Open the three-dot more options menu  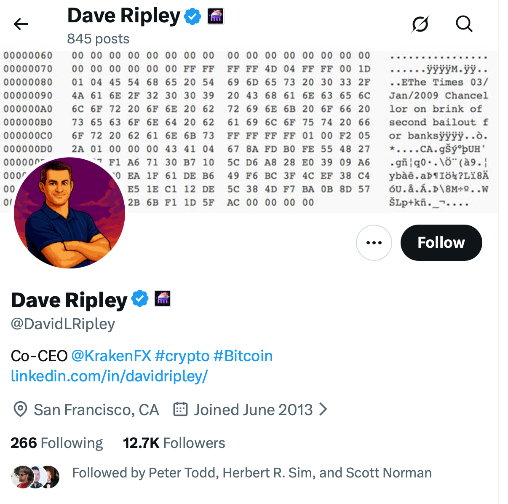coord(374,243)
